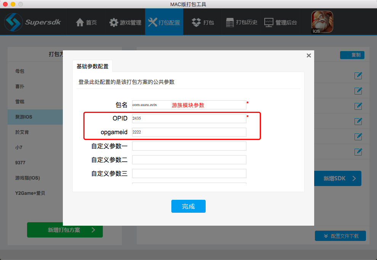Screen dimensions: 377x260
Task: Select 於艾肯 scheme
Action: (35, 132)
